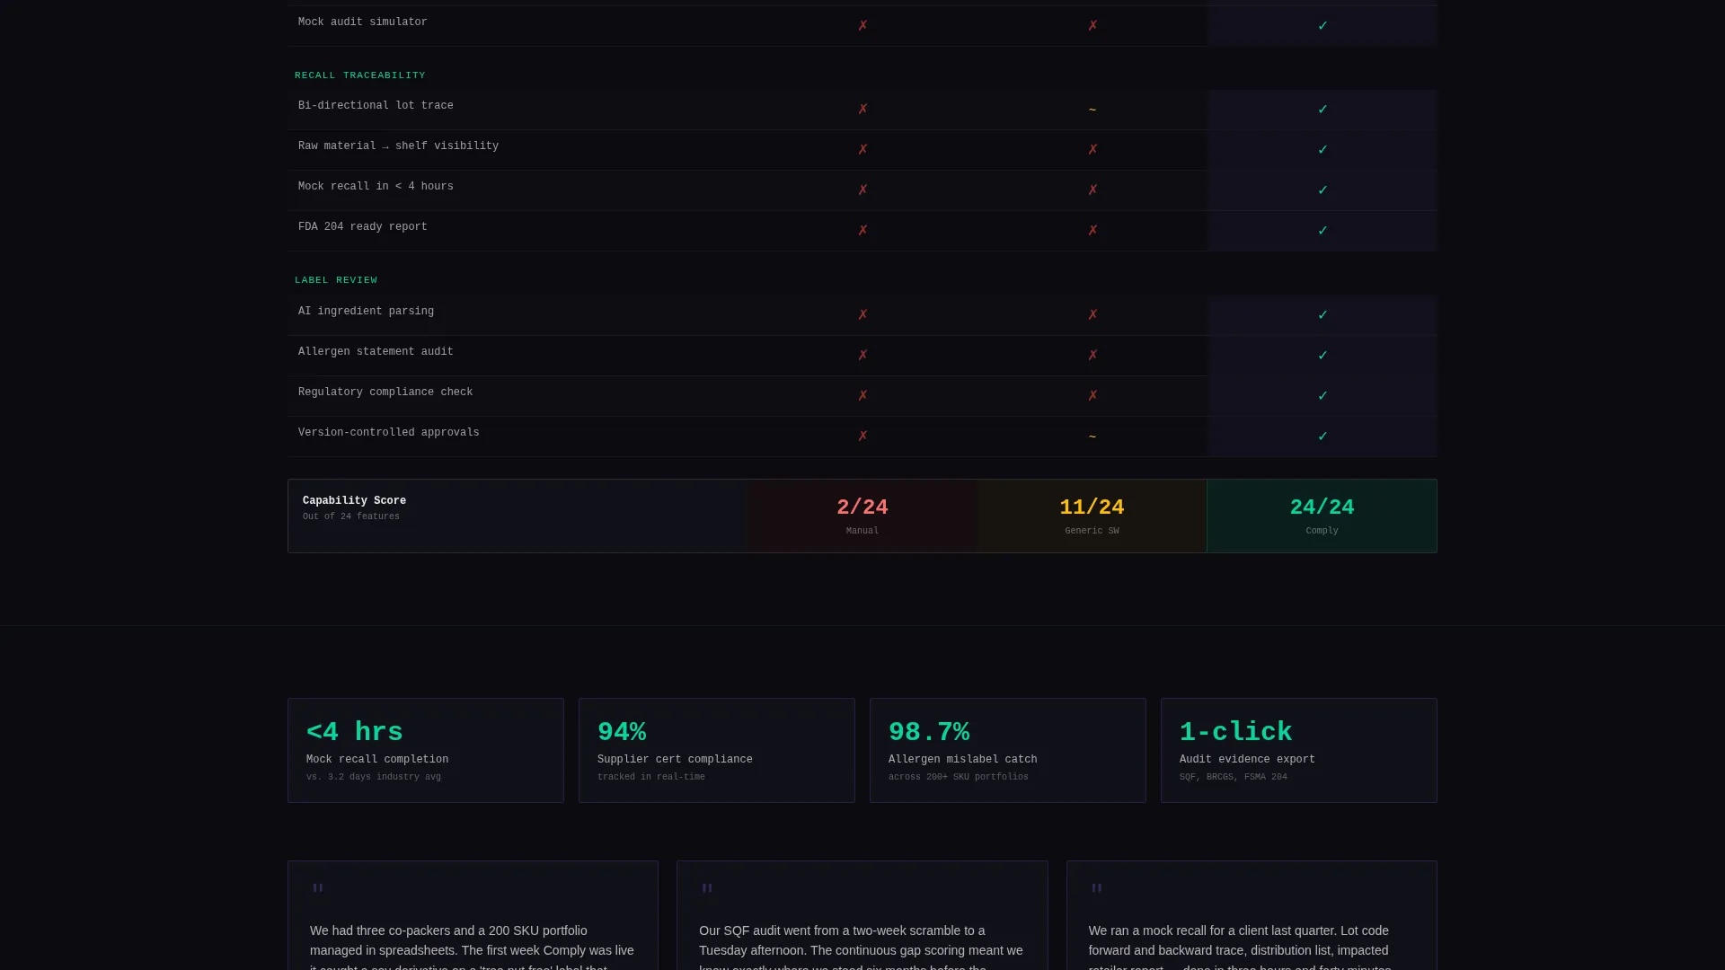The image size is (1725, 970).
Task: Click the SQF audit testimonial card
Action: 862,916
